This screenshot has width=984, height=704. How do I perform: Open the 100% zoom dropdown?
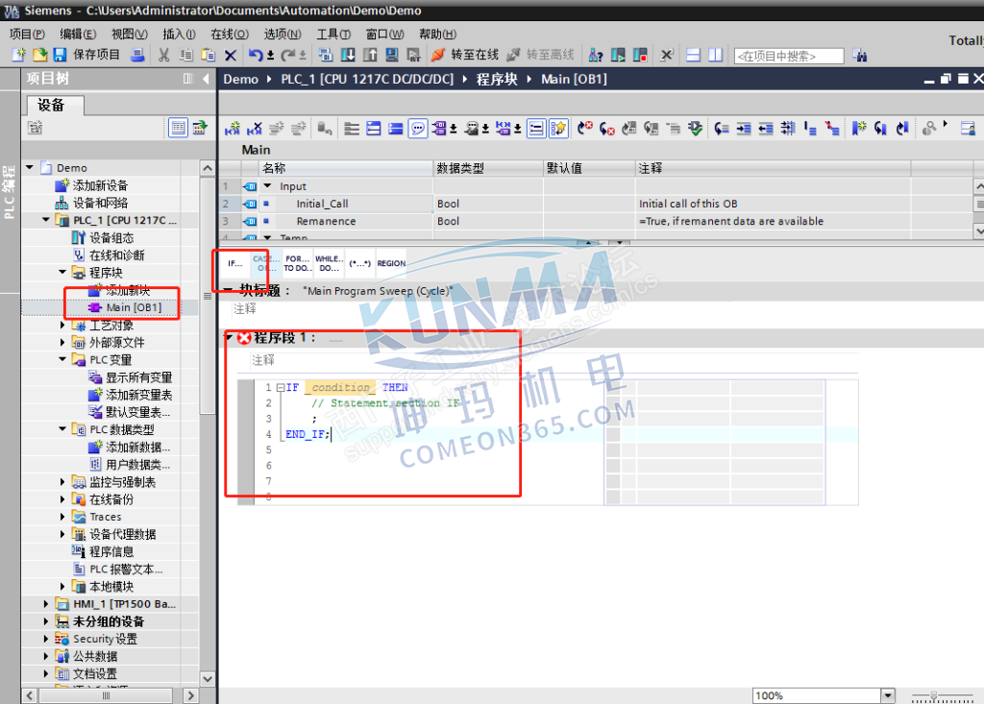tap(887, 695)
